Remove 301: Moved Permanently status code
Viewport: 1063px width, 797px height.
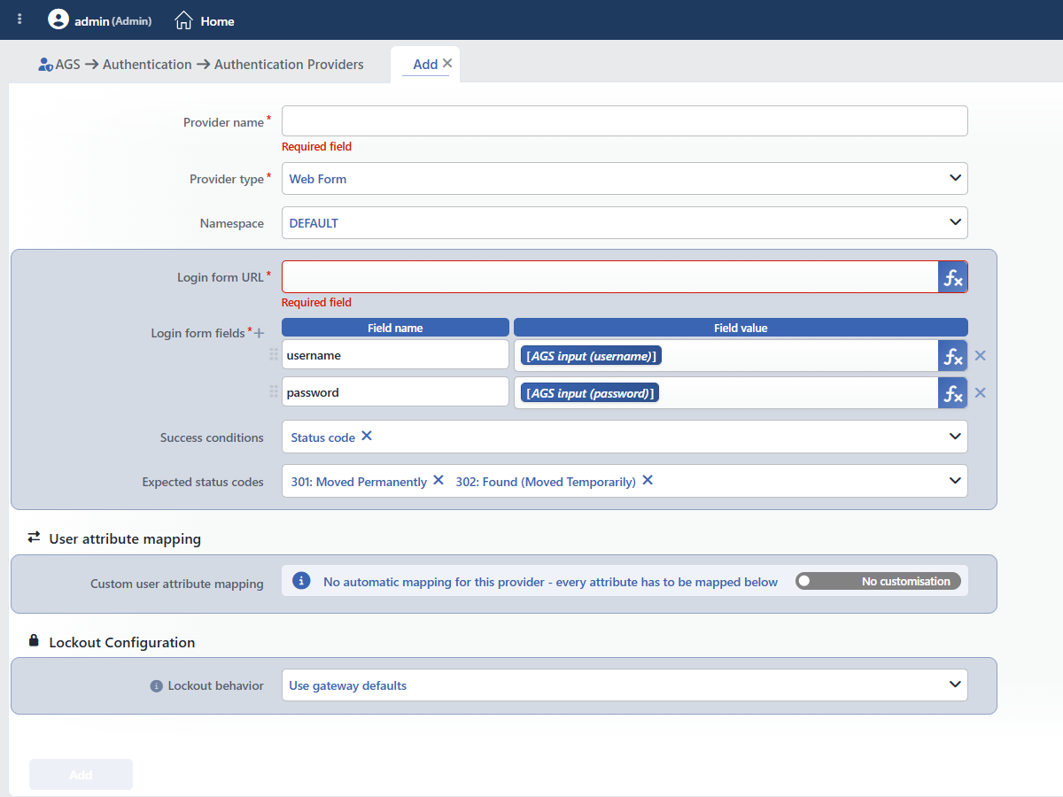tap(438, 481)
